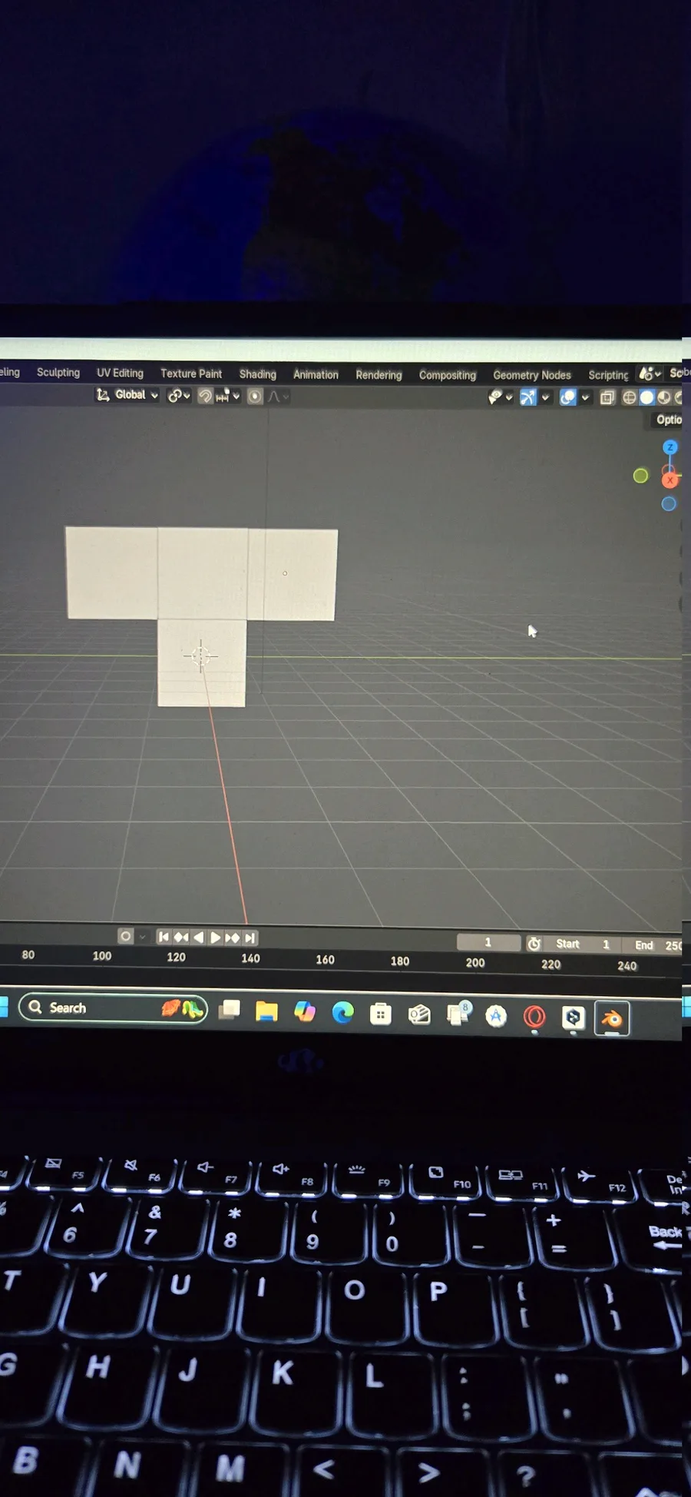Switch to material preview shading
The width and height of the screenshot is (691, 1497).
(664, 397)
